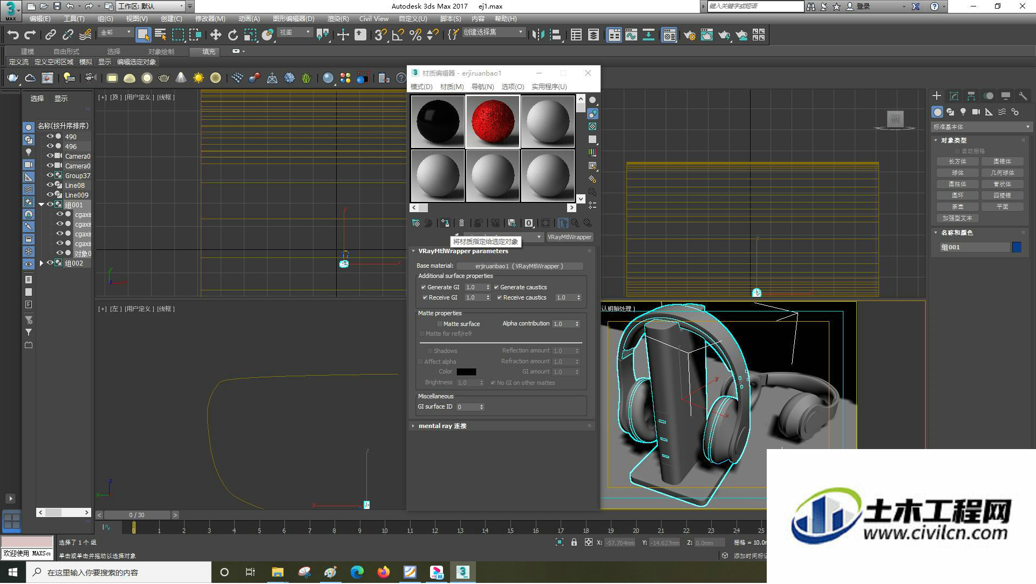
Task: Click Get Material icon in Material Editor
Action: point(416,223)
